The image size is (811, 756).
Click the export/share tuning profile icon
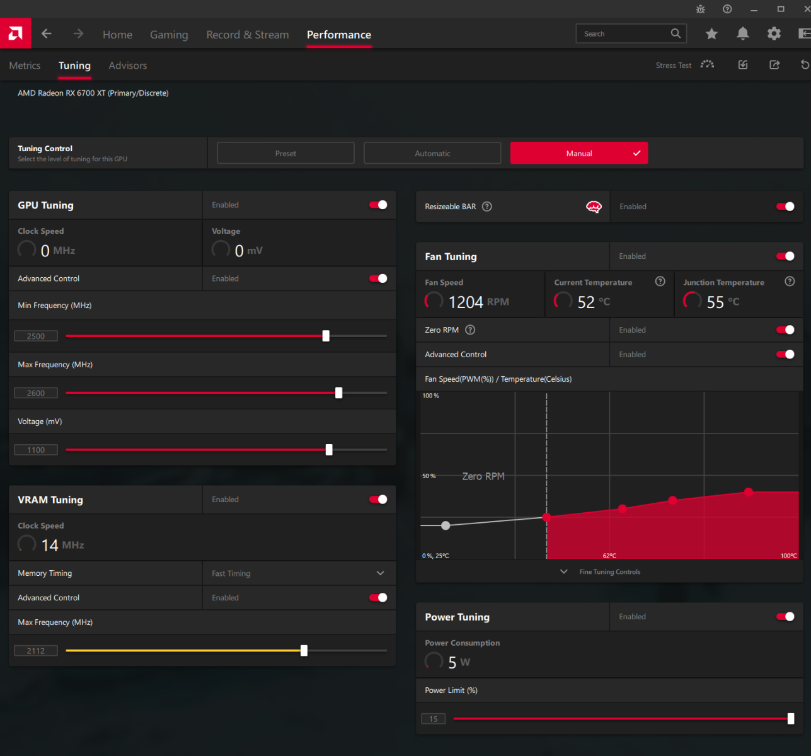pos(774,65)
